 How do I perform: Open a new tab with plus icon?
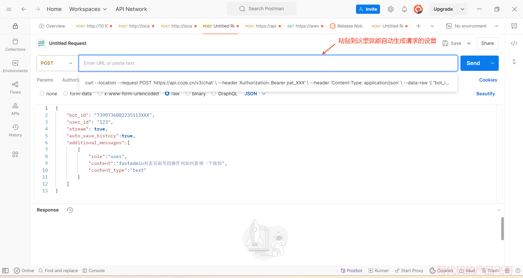(419, 26)
